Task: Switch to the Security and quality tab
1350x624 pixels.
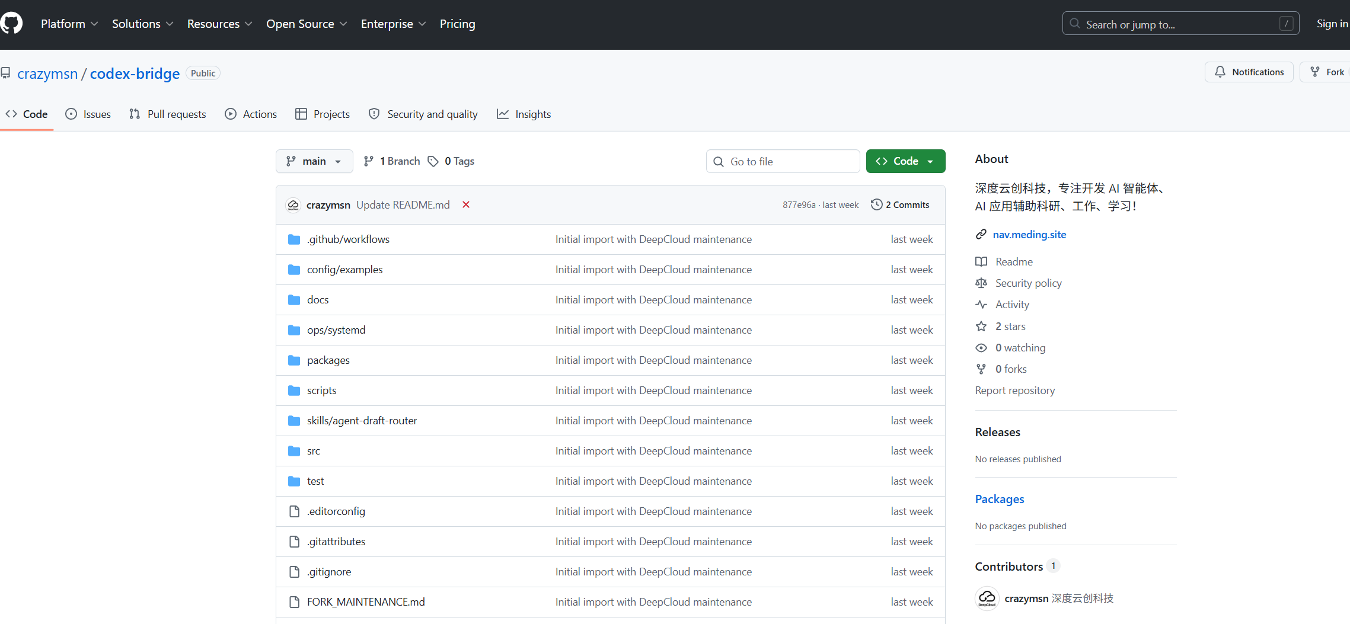Action: 423,114
